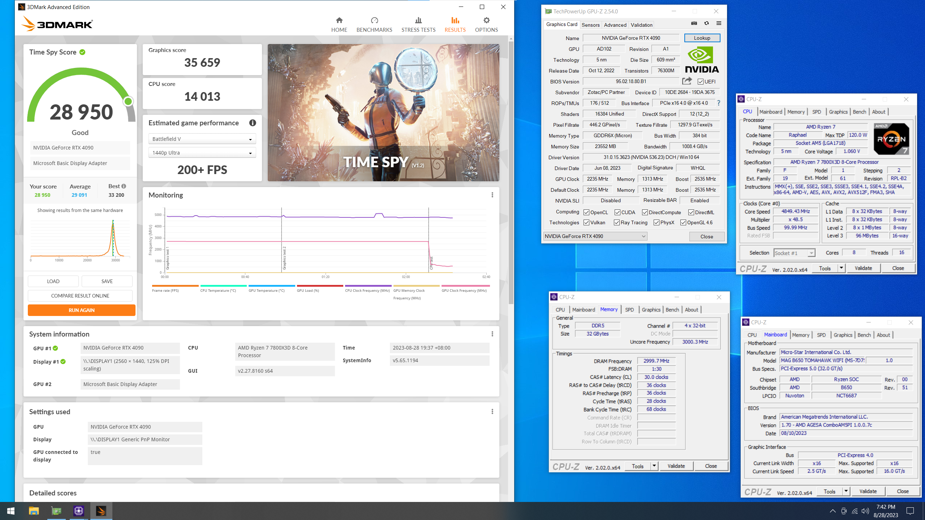Toggle the DirectCompute checkbox
Viewport: 925px width, 520px height.
click(x=645, y=212)
